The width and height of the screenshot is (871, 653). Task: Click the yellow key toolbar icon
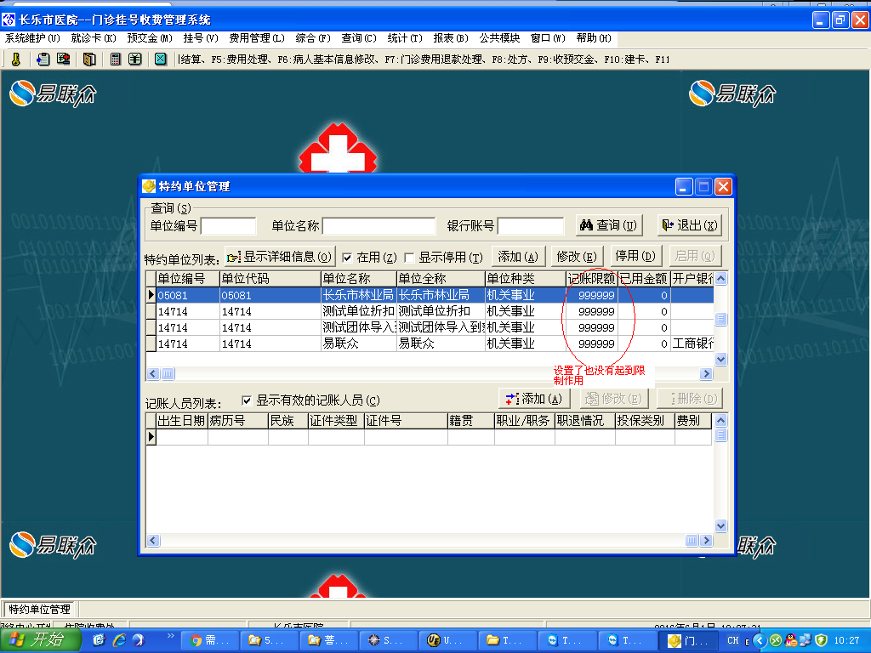pyautogui.click(x=16, y=59)
